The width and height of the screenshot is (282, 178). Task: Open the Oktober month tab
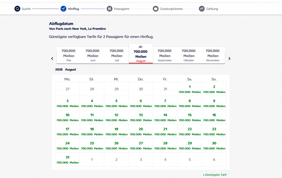tap(189, 55)
